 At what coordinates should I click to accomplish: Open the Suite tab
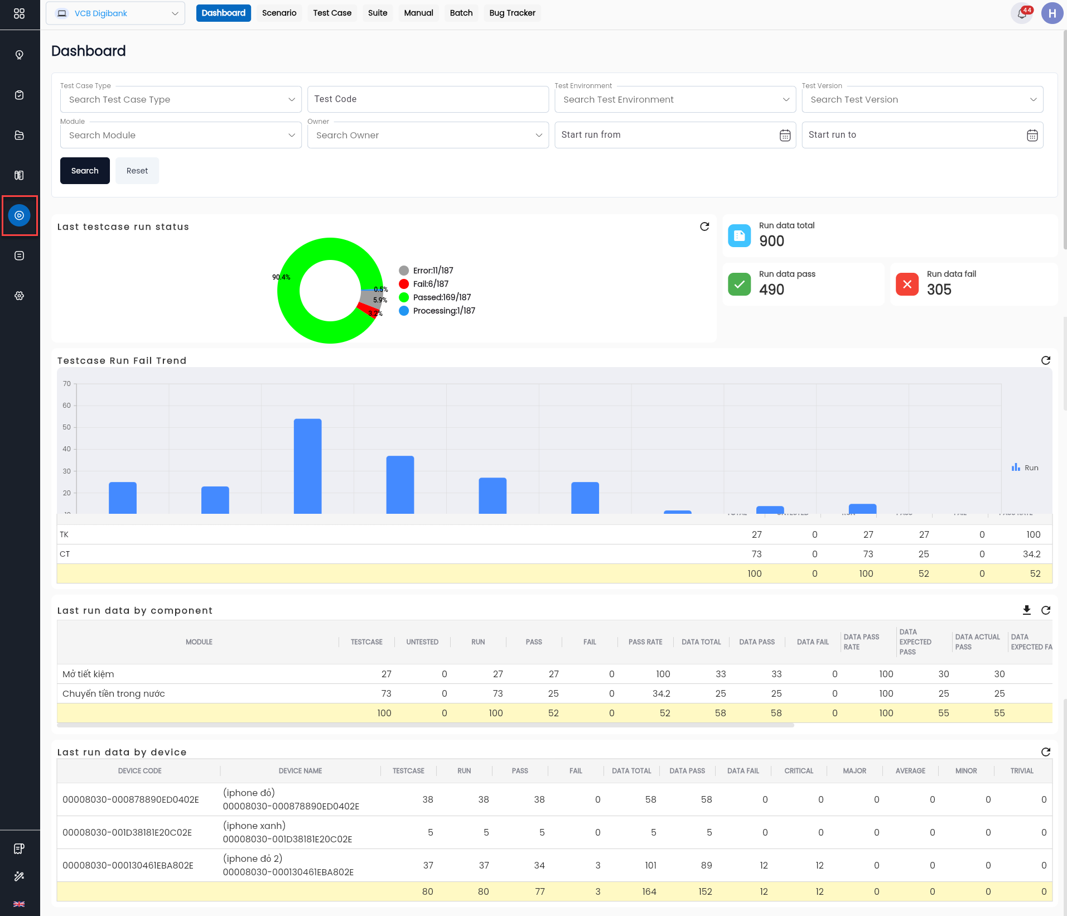tap(378, 13)
